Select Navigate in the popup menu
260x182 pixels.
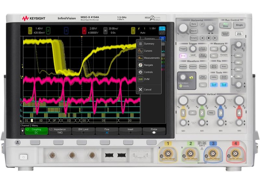pos(148,65)
